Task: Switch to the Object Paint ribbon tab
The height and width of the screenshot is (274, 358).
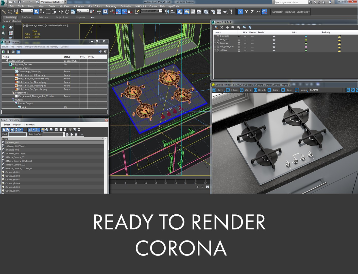Action: [62, 18]
